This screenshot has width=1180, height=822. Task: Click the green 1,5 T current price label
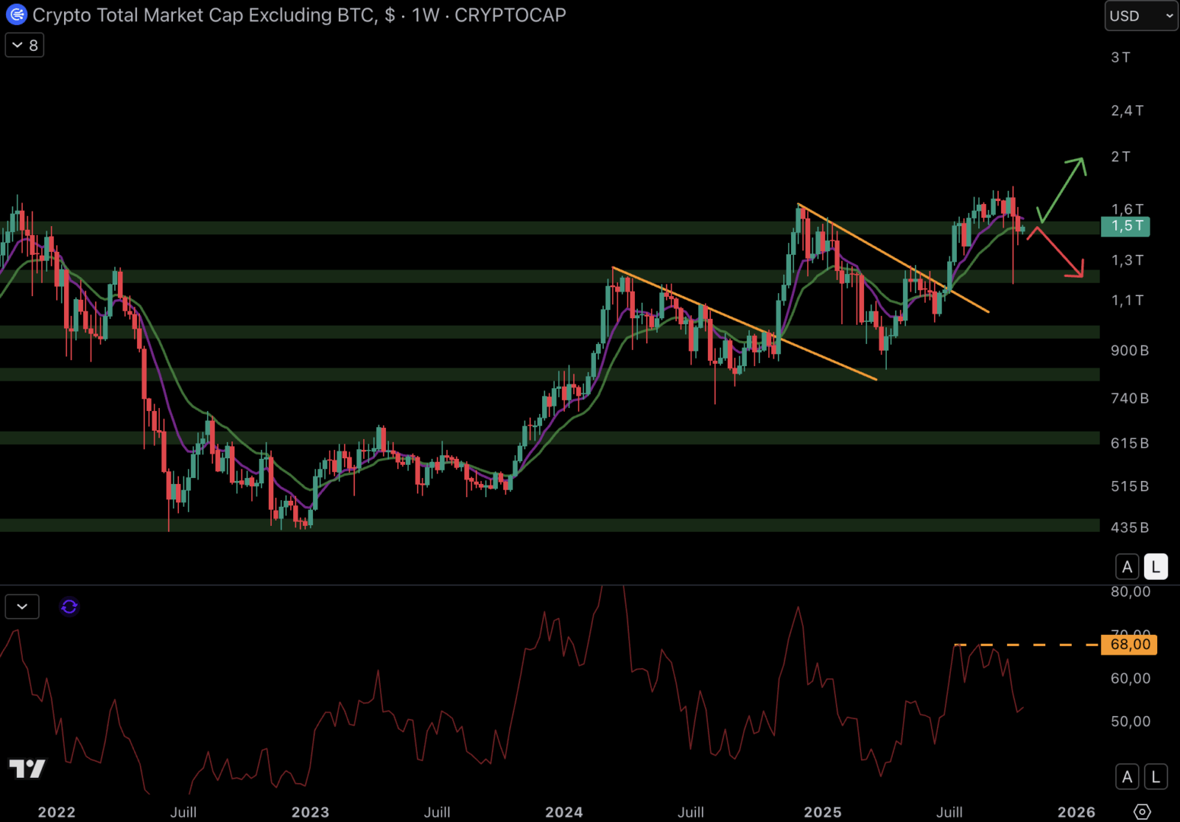tap(1126, 226)
